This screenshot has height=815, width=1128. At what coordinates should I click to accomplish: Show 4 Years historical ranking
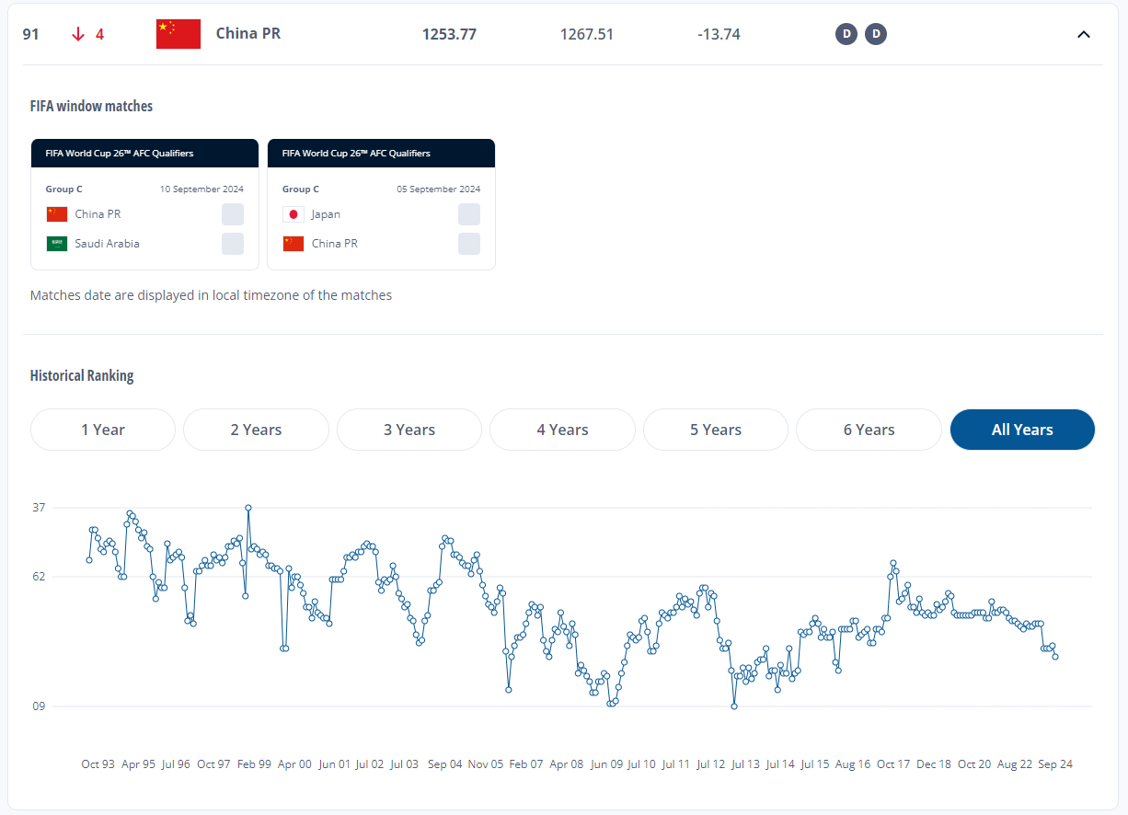[562, 430]
